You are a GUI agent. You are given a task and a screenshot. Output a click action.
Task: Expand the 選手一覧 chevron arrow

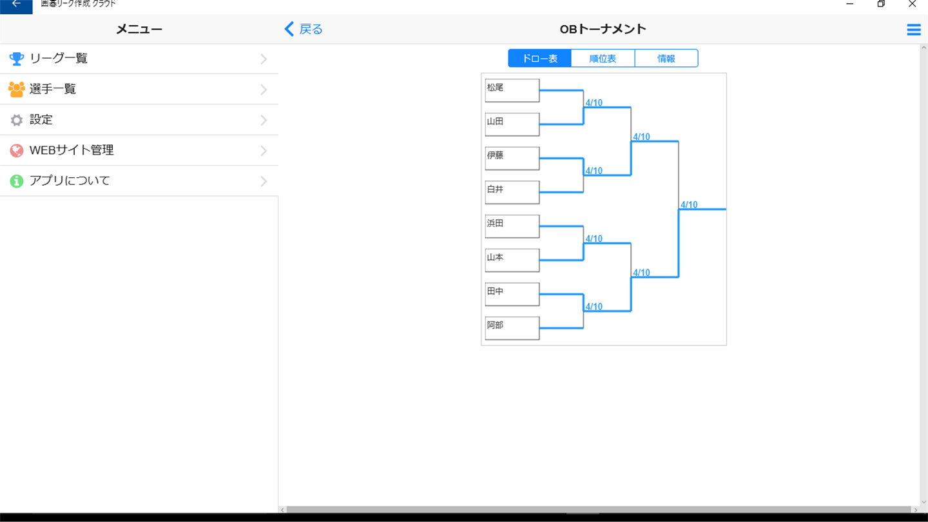click(264, 90)
